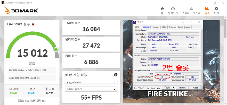Click the CPU-Z window title icon
The image size is (227, 105).
[x=134, y=22]
